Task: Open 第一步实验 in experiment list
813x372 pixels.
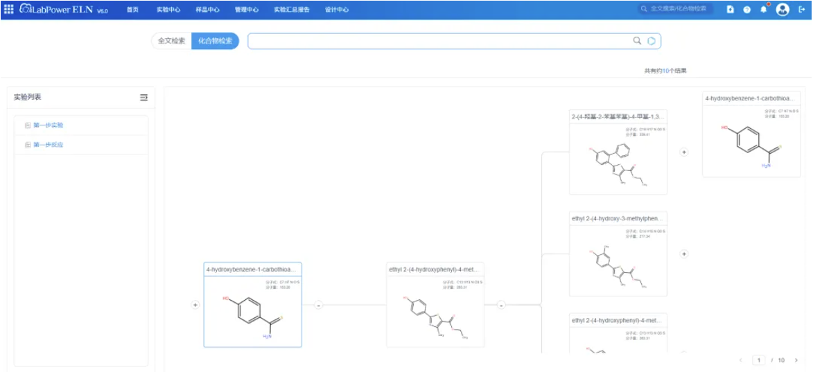Action: 49,125
